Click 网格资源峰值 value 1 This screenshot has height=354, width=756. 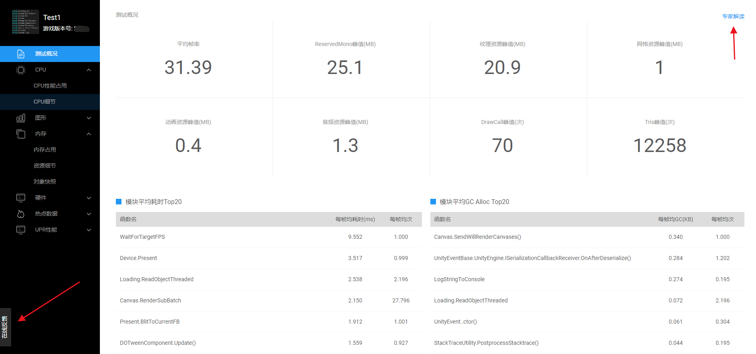[660, 67]
